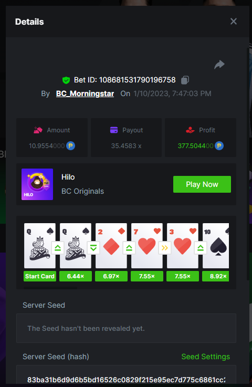Click the lower arrow before two of diamonds
Viewport: 252px width, 387px height.
(93, 248)
